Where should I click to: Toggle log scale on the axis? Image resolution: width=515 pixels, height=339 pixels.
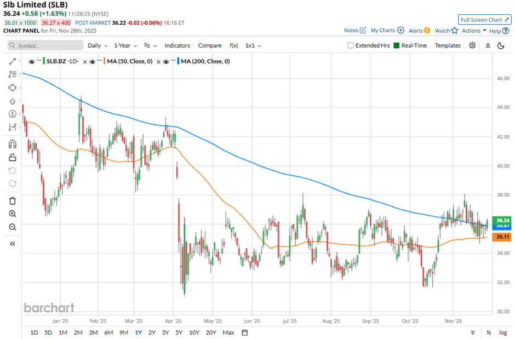coord(503,332)
